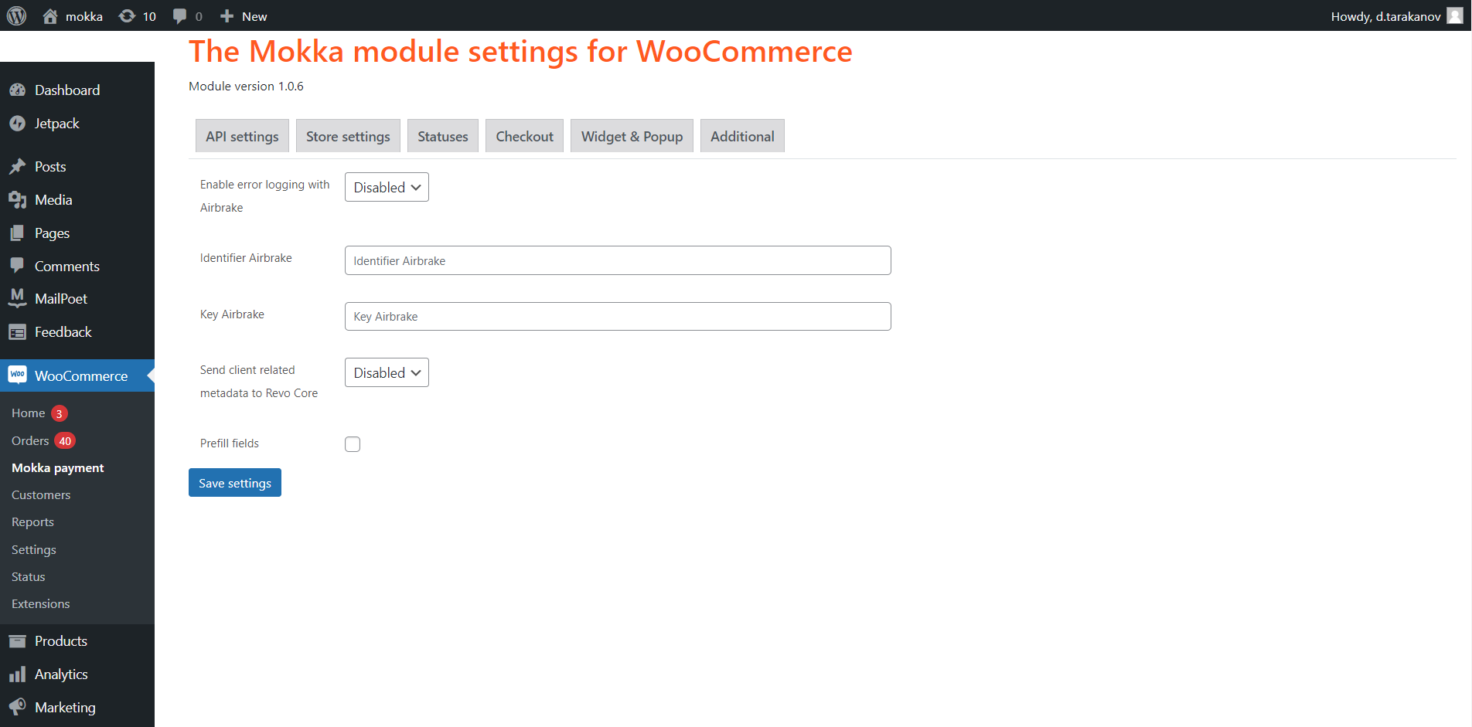The width and height of the screenshot is (1472, 727).
Task: Click the MailPoet M icon
Action: pyautogui.click(x=17, y=299)
